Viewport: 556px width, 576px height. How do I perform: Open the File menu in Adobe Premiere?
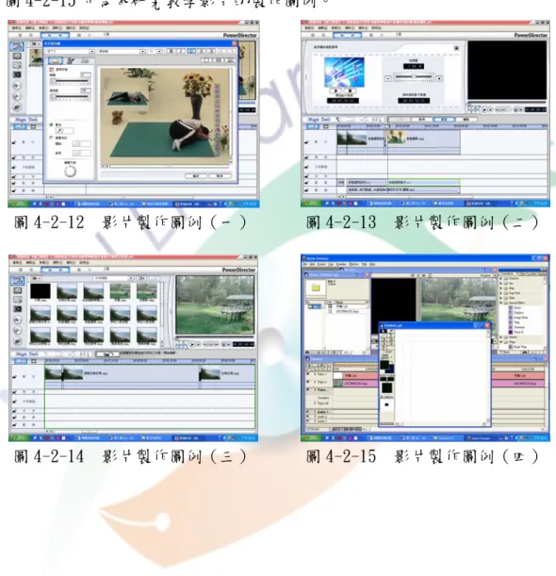coord(304,264)
